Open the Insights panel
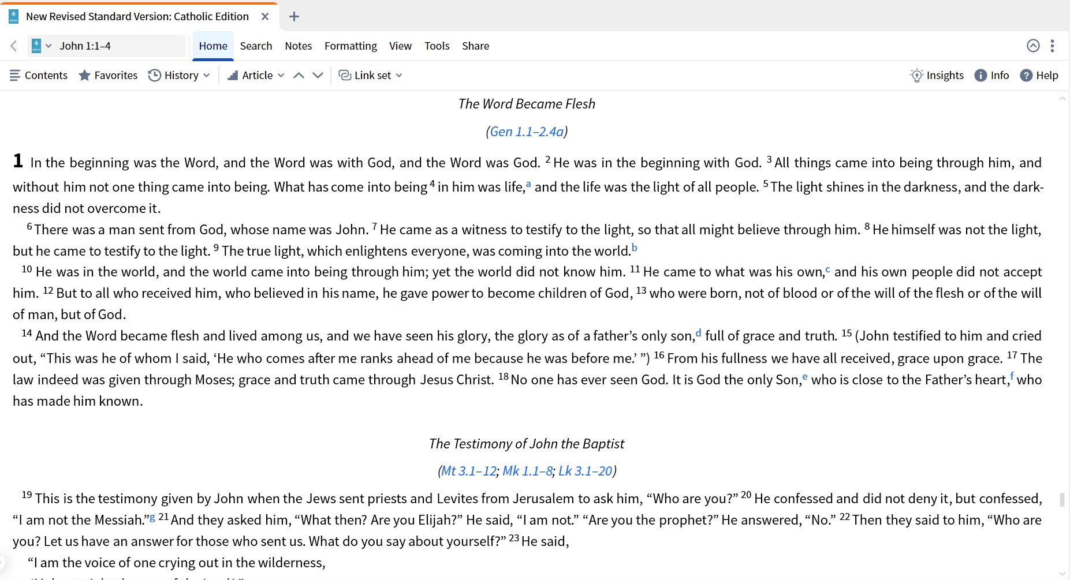The image size is (1070, 580). click(x=937, y=75)
